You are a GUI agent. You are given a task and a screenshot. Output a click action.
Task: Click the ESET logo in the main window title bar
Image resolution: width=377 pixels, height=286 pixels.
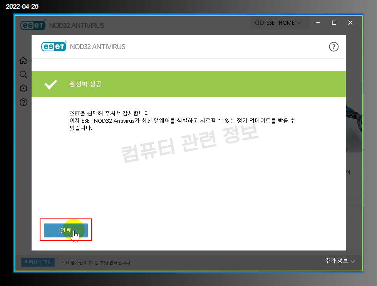point(33,25)
